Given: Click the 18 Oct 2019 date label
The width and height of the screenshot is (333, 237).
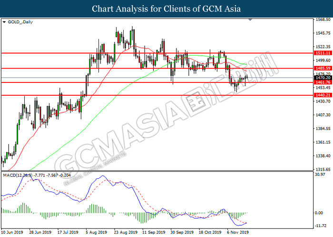Looking at the screenshot, I should pyautogui.click(x=210, y=232).
